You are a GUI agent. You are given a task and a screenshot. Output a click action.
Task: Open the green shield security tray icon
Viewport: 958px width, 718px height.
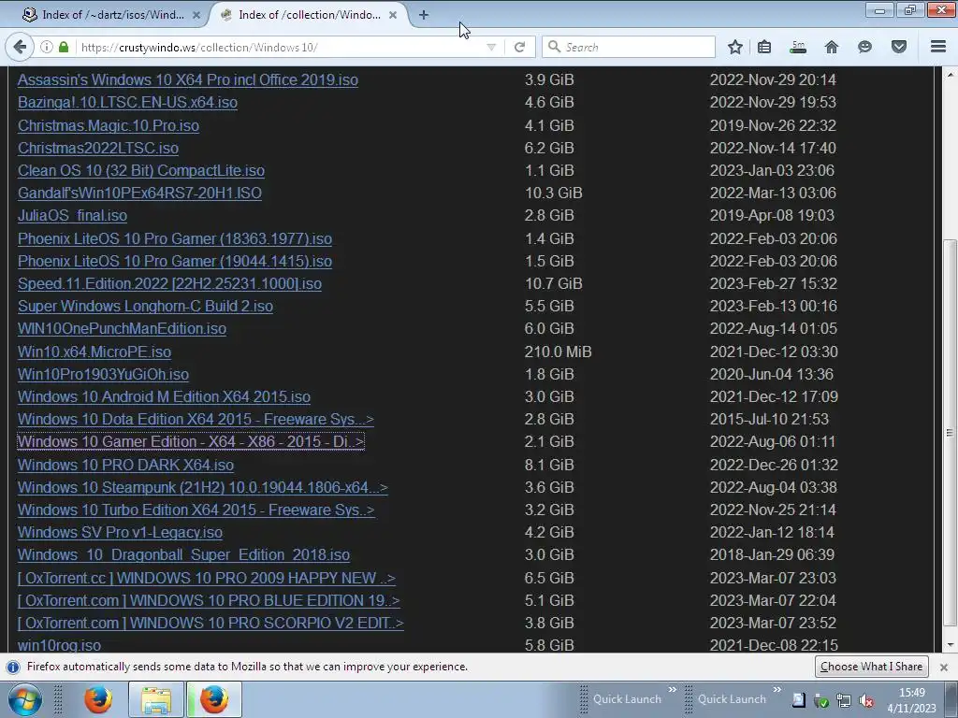821,700
